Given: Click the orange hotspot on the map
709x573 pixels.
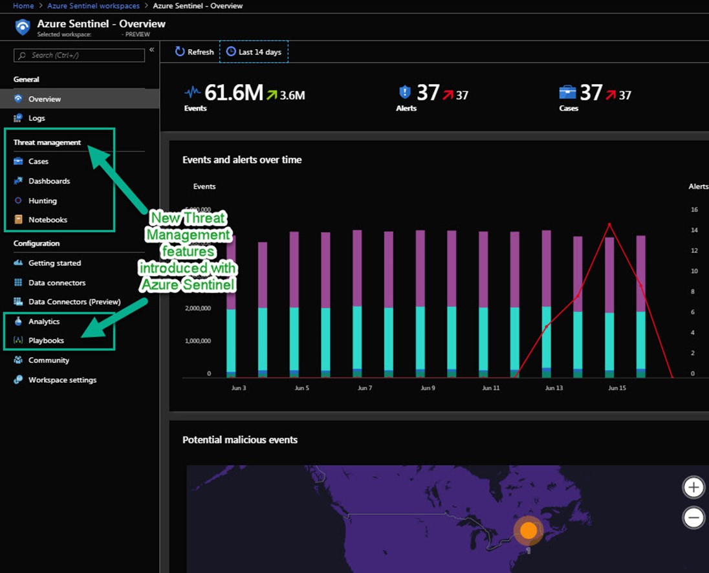Looking at the screenshot, I should (529, 531).
